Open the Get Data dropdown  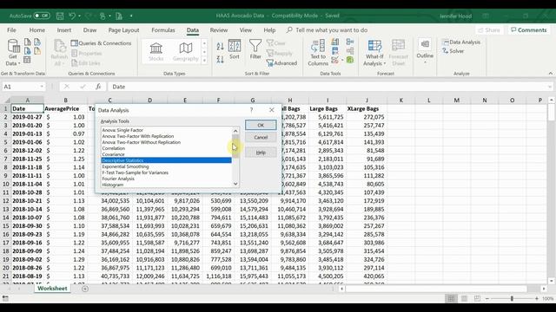13,52
